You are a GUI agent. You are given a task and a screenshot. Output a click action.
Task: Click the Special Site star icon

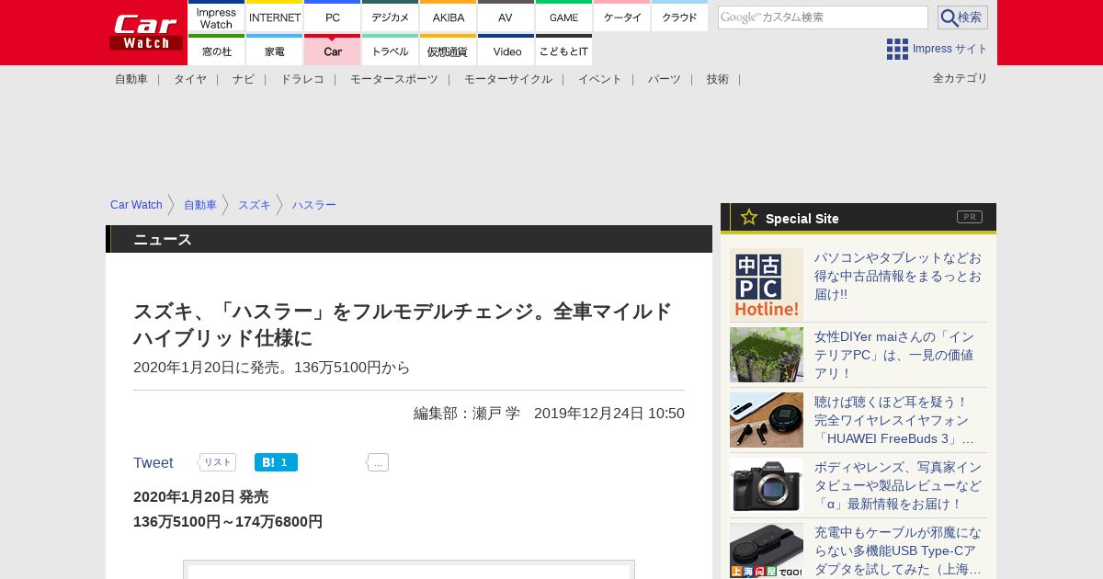[749, 217]
